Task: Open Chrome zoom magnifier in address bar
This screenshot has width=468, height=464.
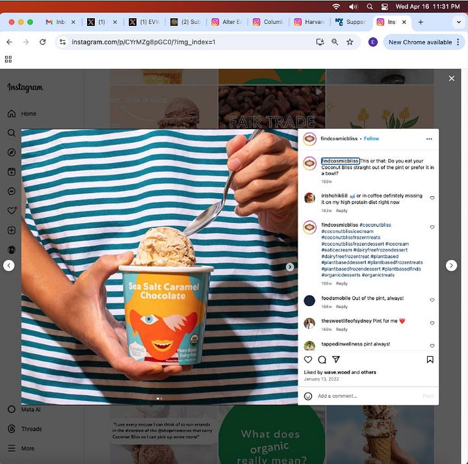Action: click(x=335, y=42)
